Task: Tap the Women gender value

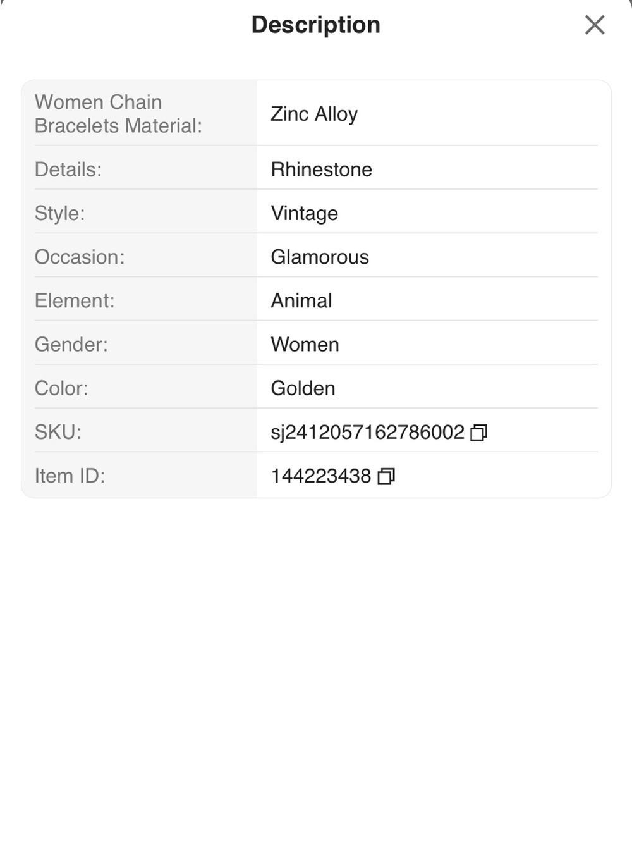Action: [x=305, y=344]
